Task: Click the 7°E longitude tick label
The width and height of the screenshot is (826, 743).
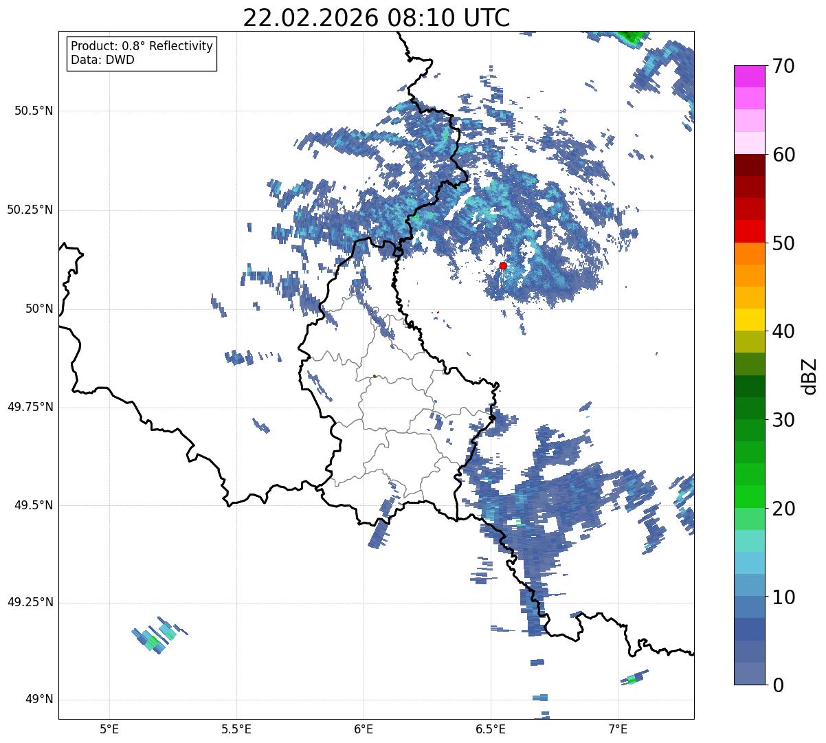Action: (x=618, y=728)
